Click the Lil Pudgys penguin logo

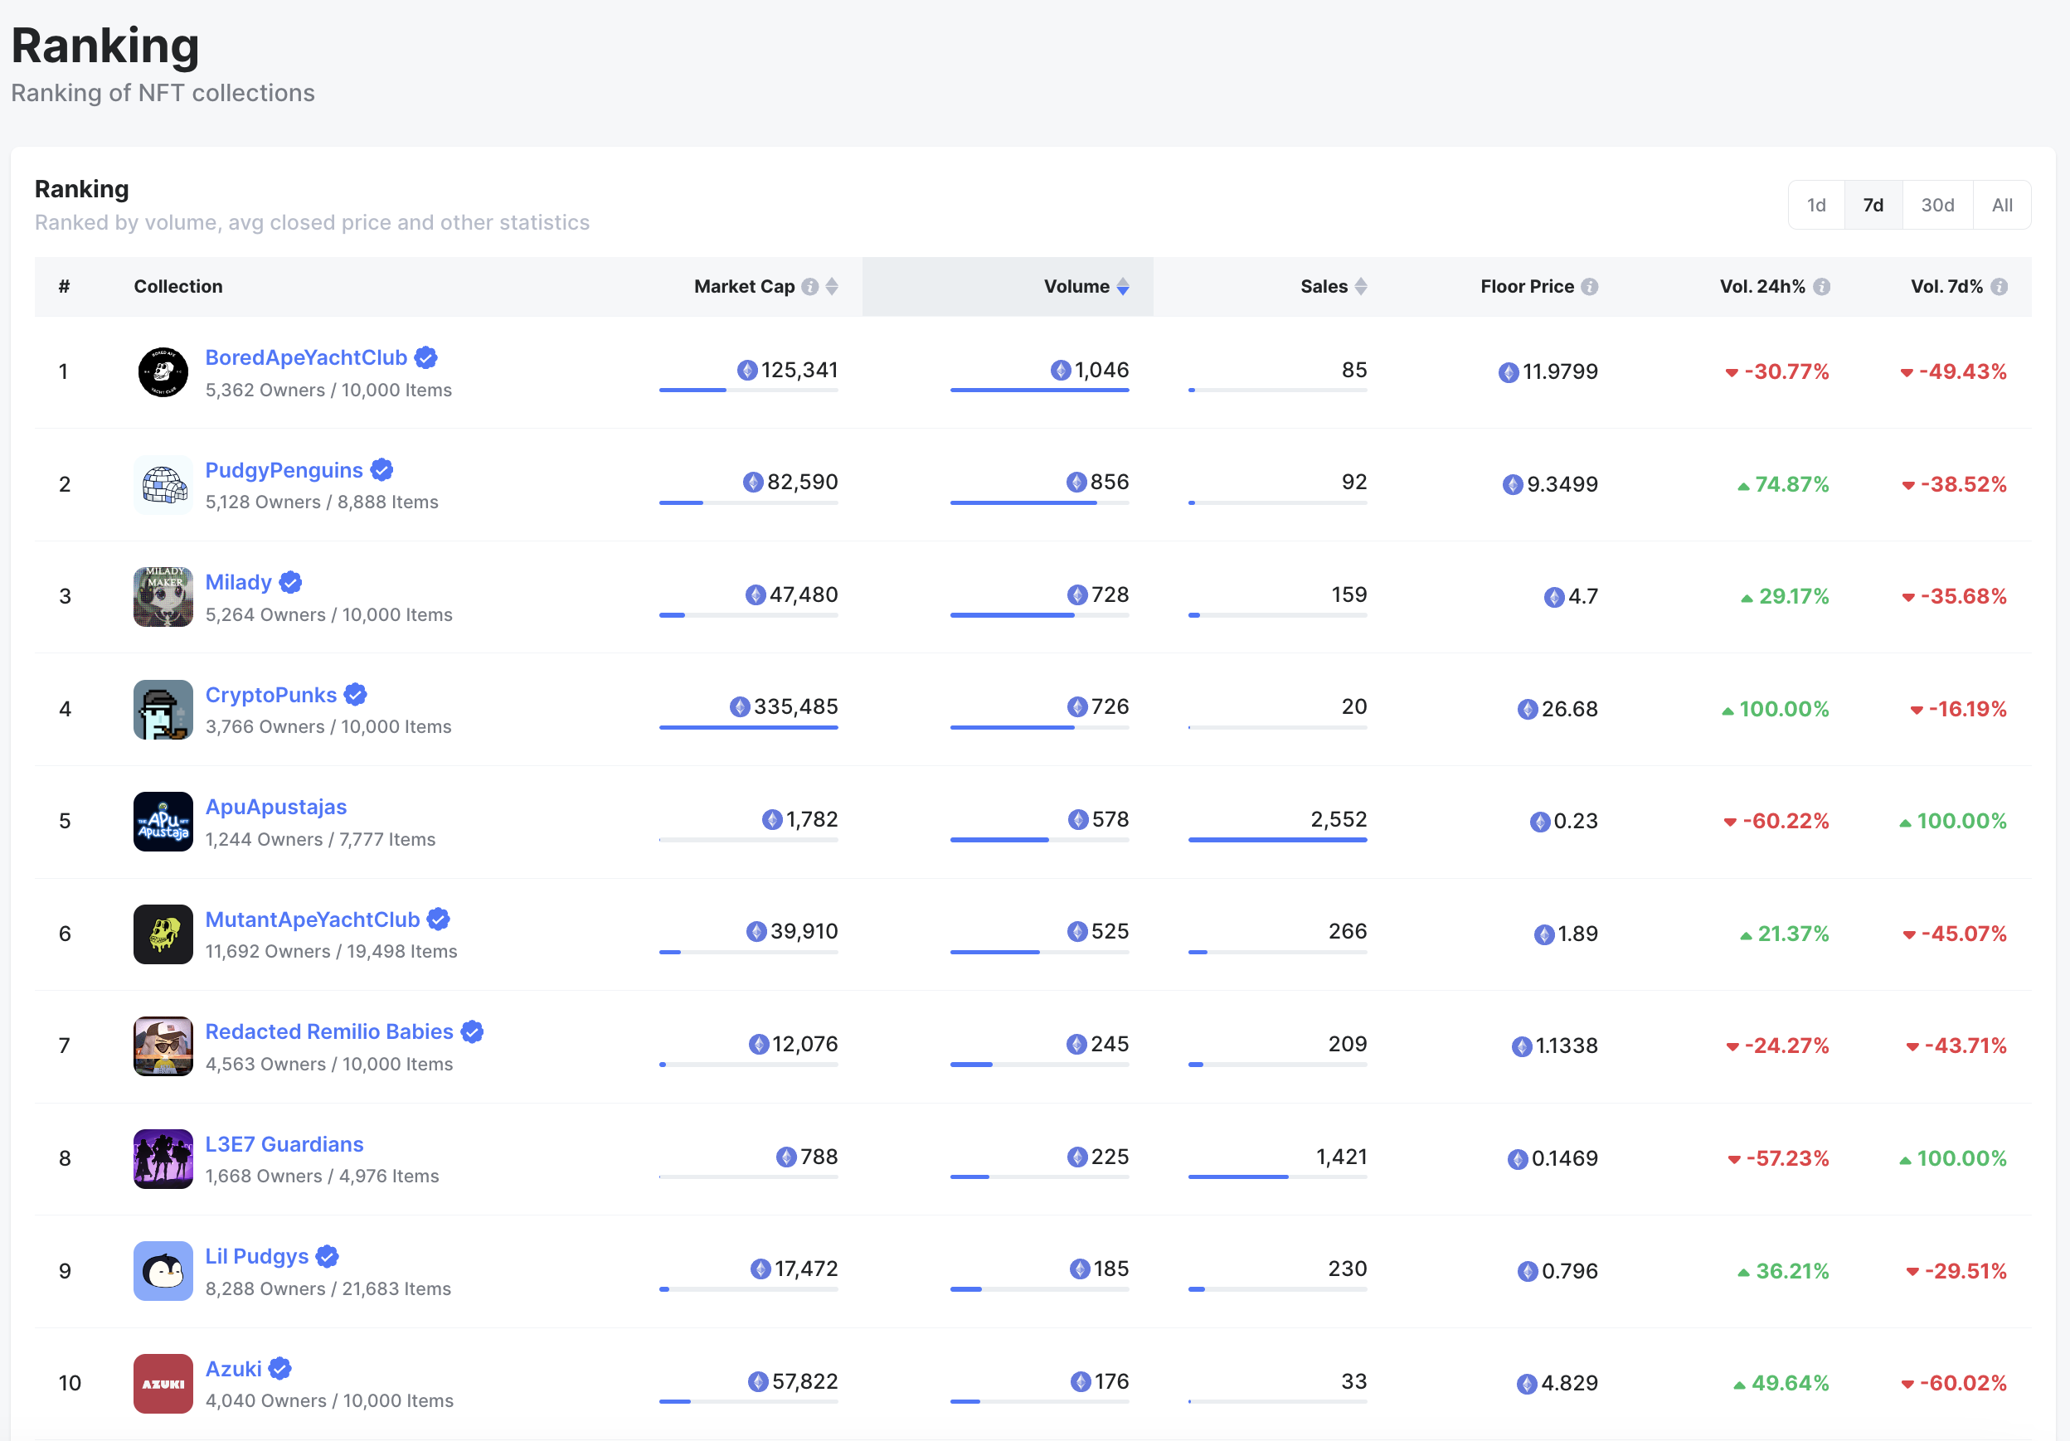point(163,1271)
